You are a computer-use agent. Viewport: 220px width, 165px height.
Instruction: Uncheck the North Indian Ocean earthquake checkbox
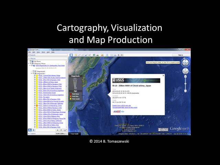coord(35,92)
